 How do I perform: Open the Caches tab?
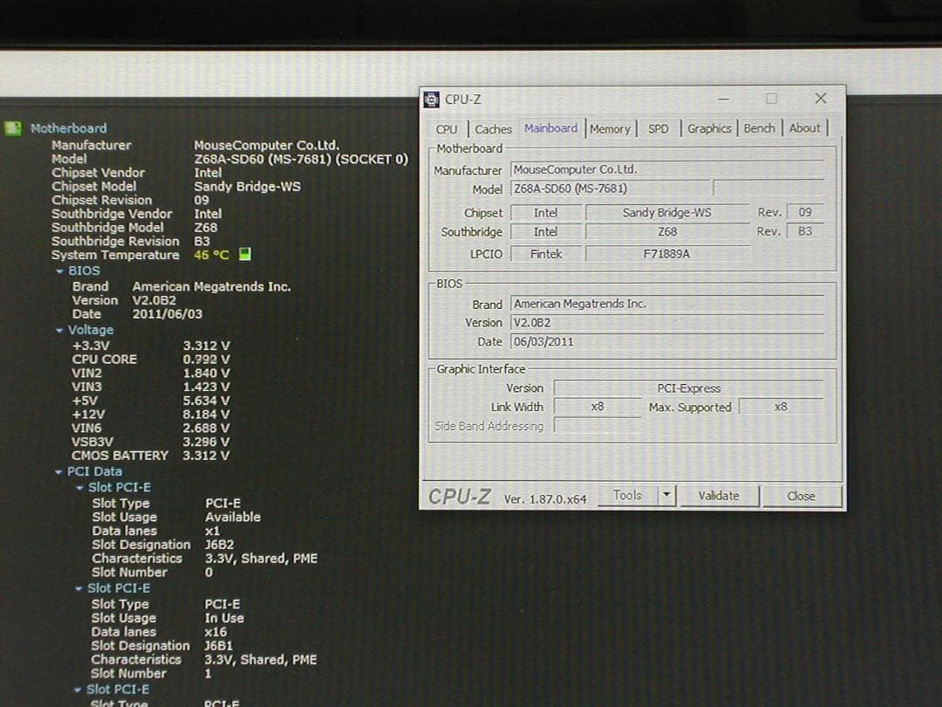pyautogui.click(x=493, y=128)
